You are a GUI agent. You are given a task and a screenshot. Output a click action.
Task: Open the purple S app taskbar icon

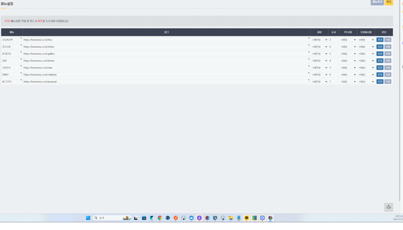coord(199,218)
